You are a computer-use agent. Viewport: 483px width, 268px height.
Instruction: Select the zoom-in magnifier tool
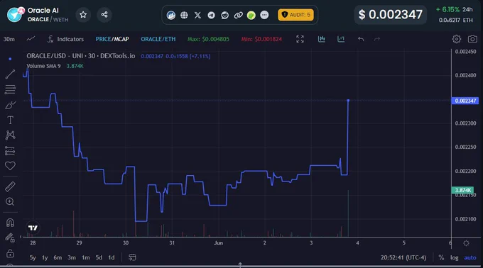(x=10, y=201)
